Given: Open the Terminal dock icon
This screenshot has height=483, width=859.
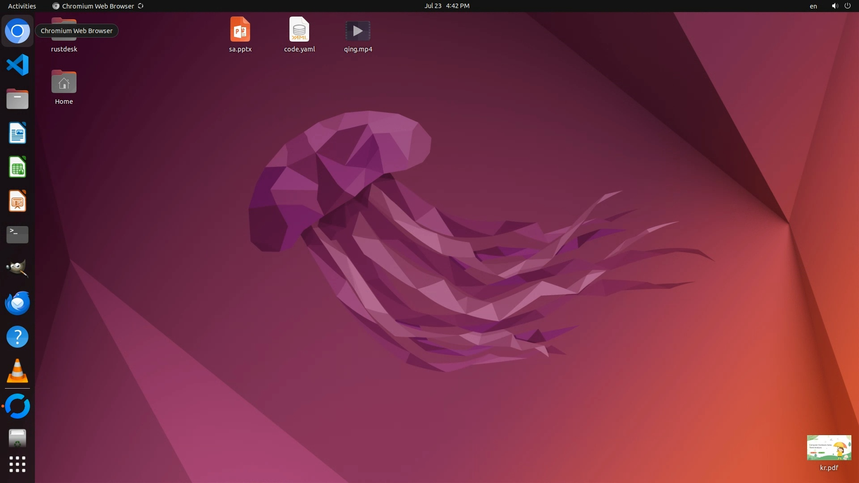Looking at the screenshot, I should coord(17,234).
